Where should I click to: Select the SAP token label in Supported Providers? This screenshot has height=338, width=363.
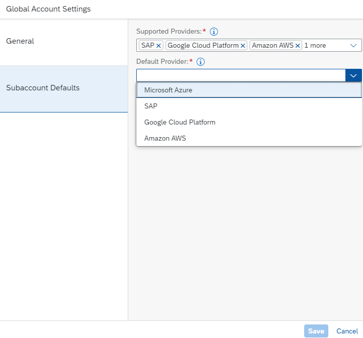coord(148,46)
